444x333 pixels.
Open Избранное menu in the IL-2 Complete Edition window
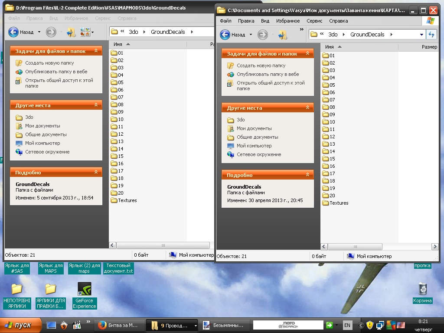pyautogui.click(x=75, y=18)
